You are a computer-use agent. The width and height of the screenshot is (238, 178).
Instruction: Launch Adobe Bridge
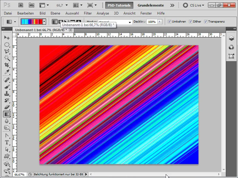[x=21, y=5]
